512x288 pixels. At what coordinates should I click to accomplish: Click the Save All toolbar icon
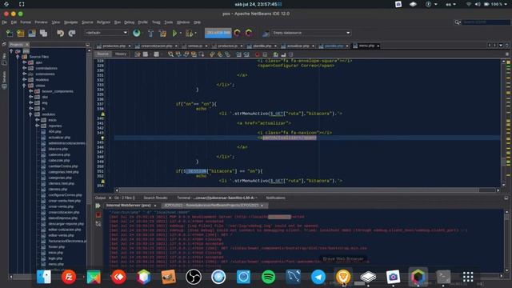point(43,33)
